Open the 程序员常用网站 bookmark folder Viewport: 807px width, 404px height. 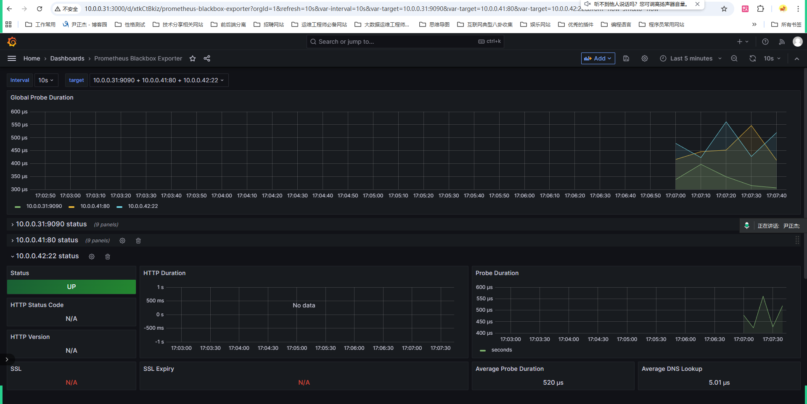point(661,24)
